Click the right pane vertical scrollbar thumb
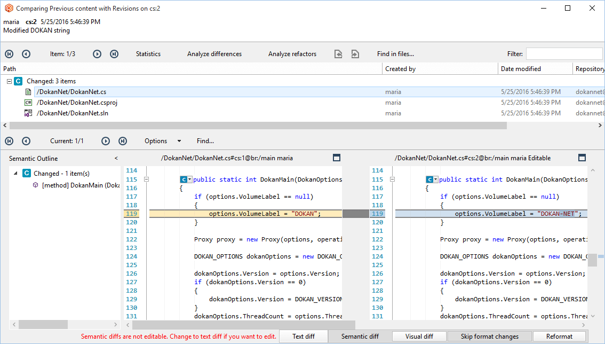Viewport: 605px width, 344px height. pos(593,260)
